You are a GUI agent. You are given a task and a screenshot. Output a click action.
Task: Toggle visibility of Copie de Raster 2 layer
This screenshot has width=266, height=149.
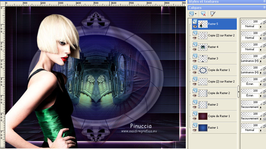195,95
